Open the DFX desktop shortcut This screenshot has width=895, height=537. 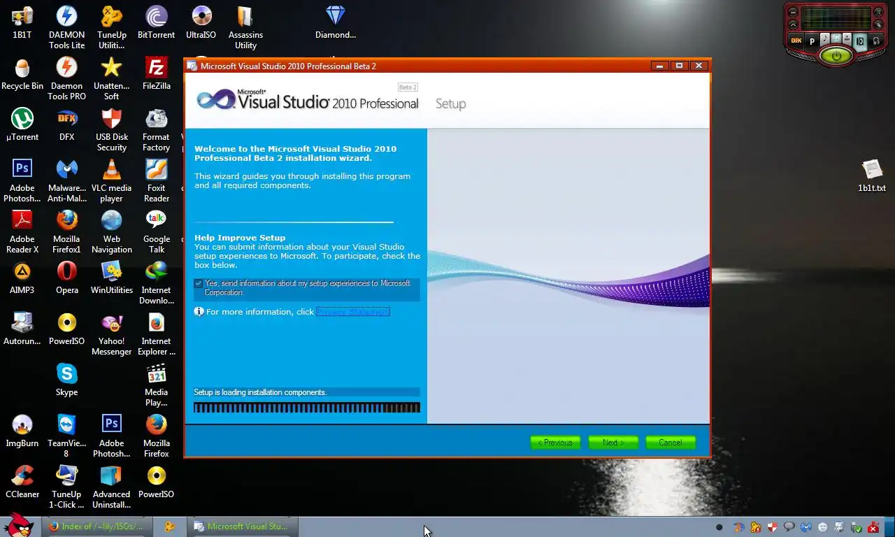(67, 124)
